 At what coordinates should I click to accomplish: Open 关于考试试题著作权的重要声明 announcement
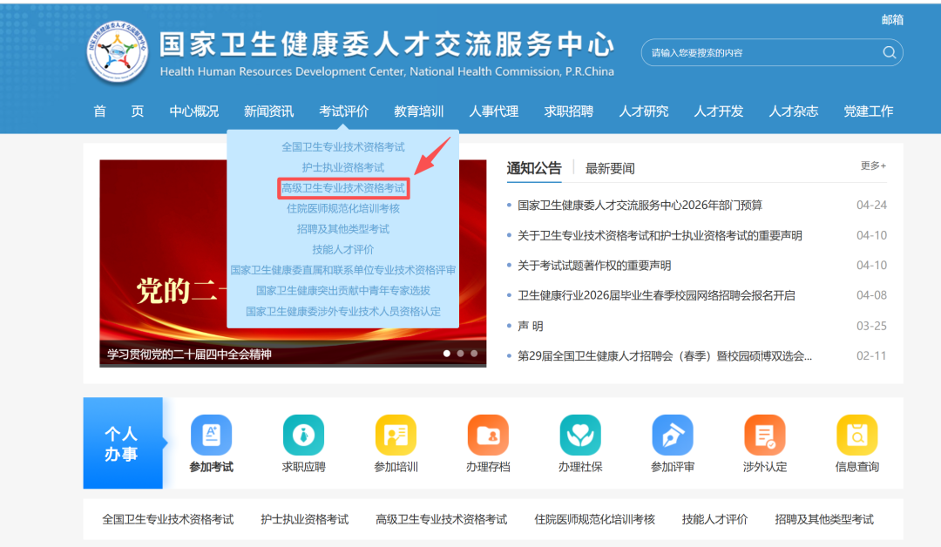[594, 265]
